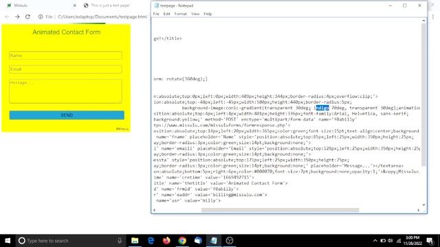Click the line with name='usr' value='billy'
The image size is (440, 247).
coord(188,200)
